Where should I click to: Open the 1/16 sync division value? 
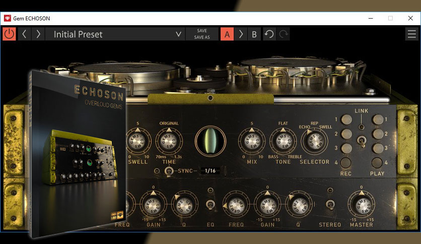(x=210, y=170)
